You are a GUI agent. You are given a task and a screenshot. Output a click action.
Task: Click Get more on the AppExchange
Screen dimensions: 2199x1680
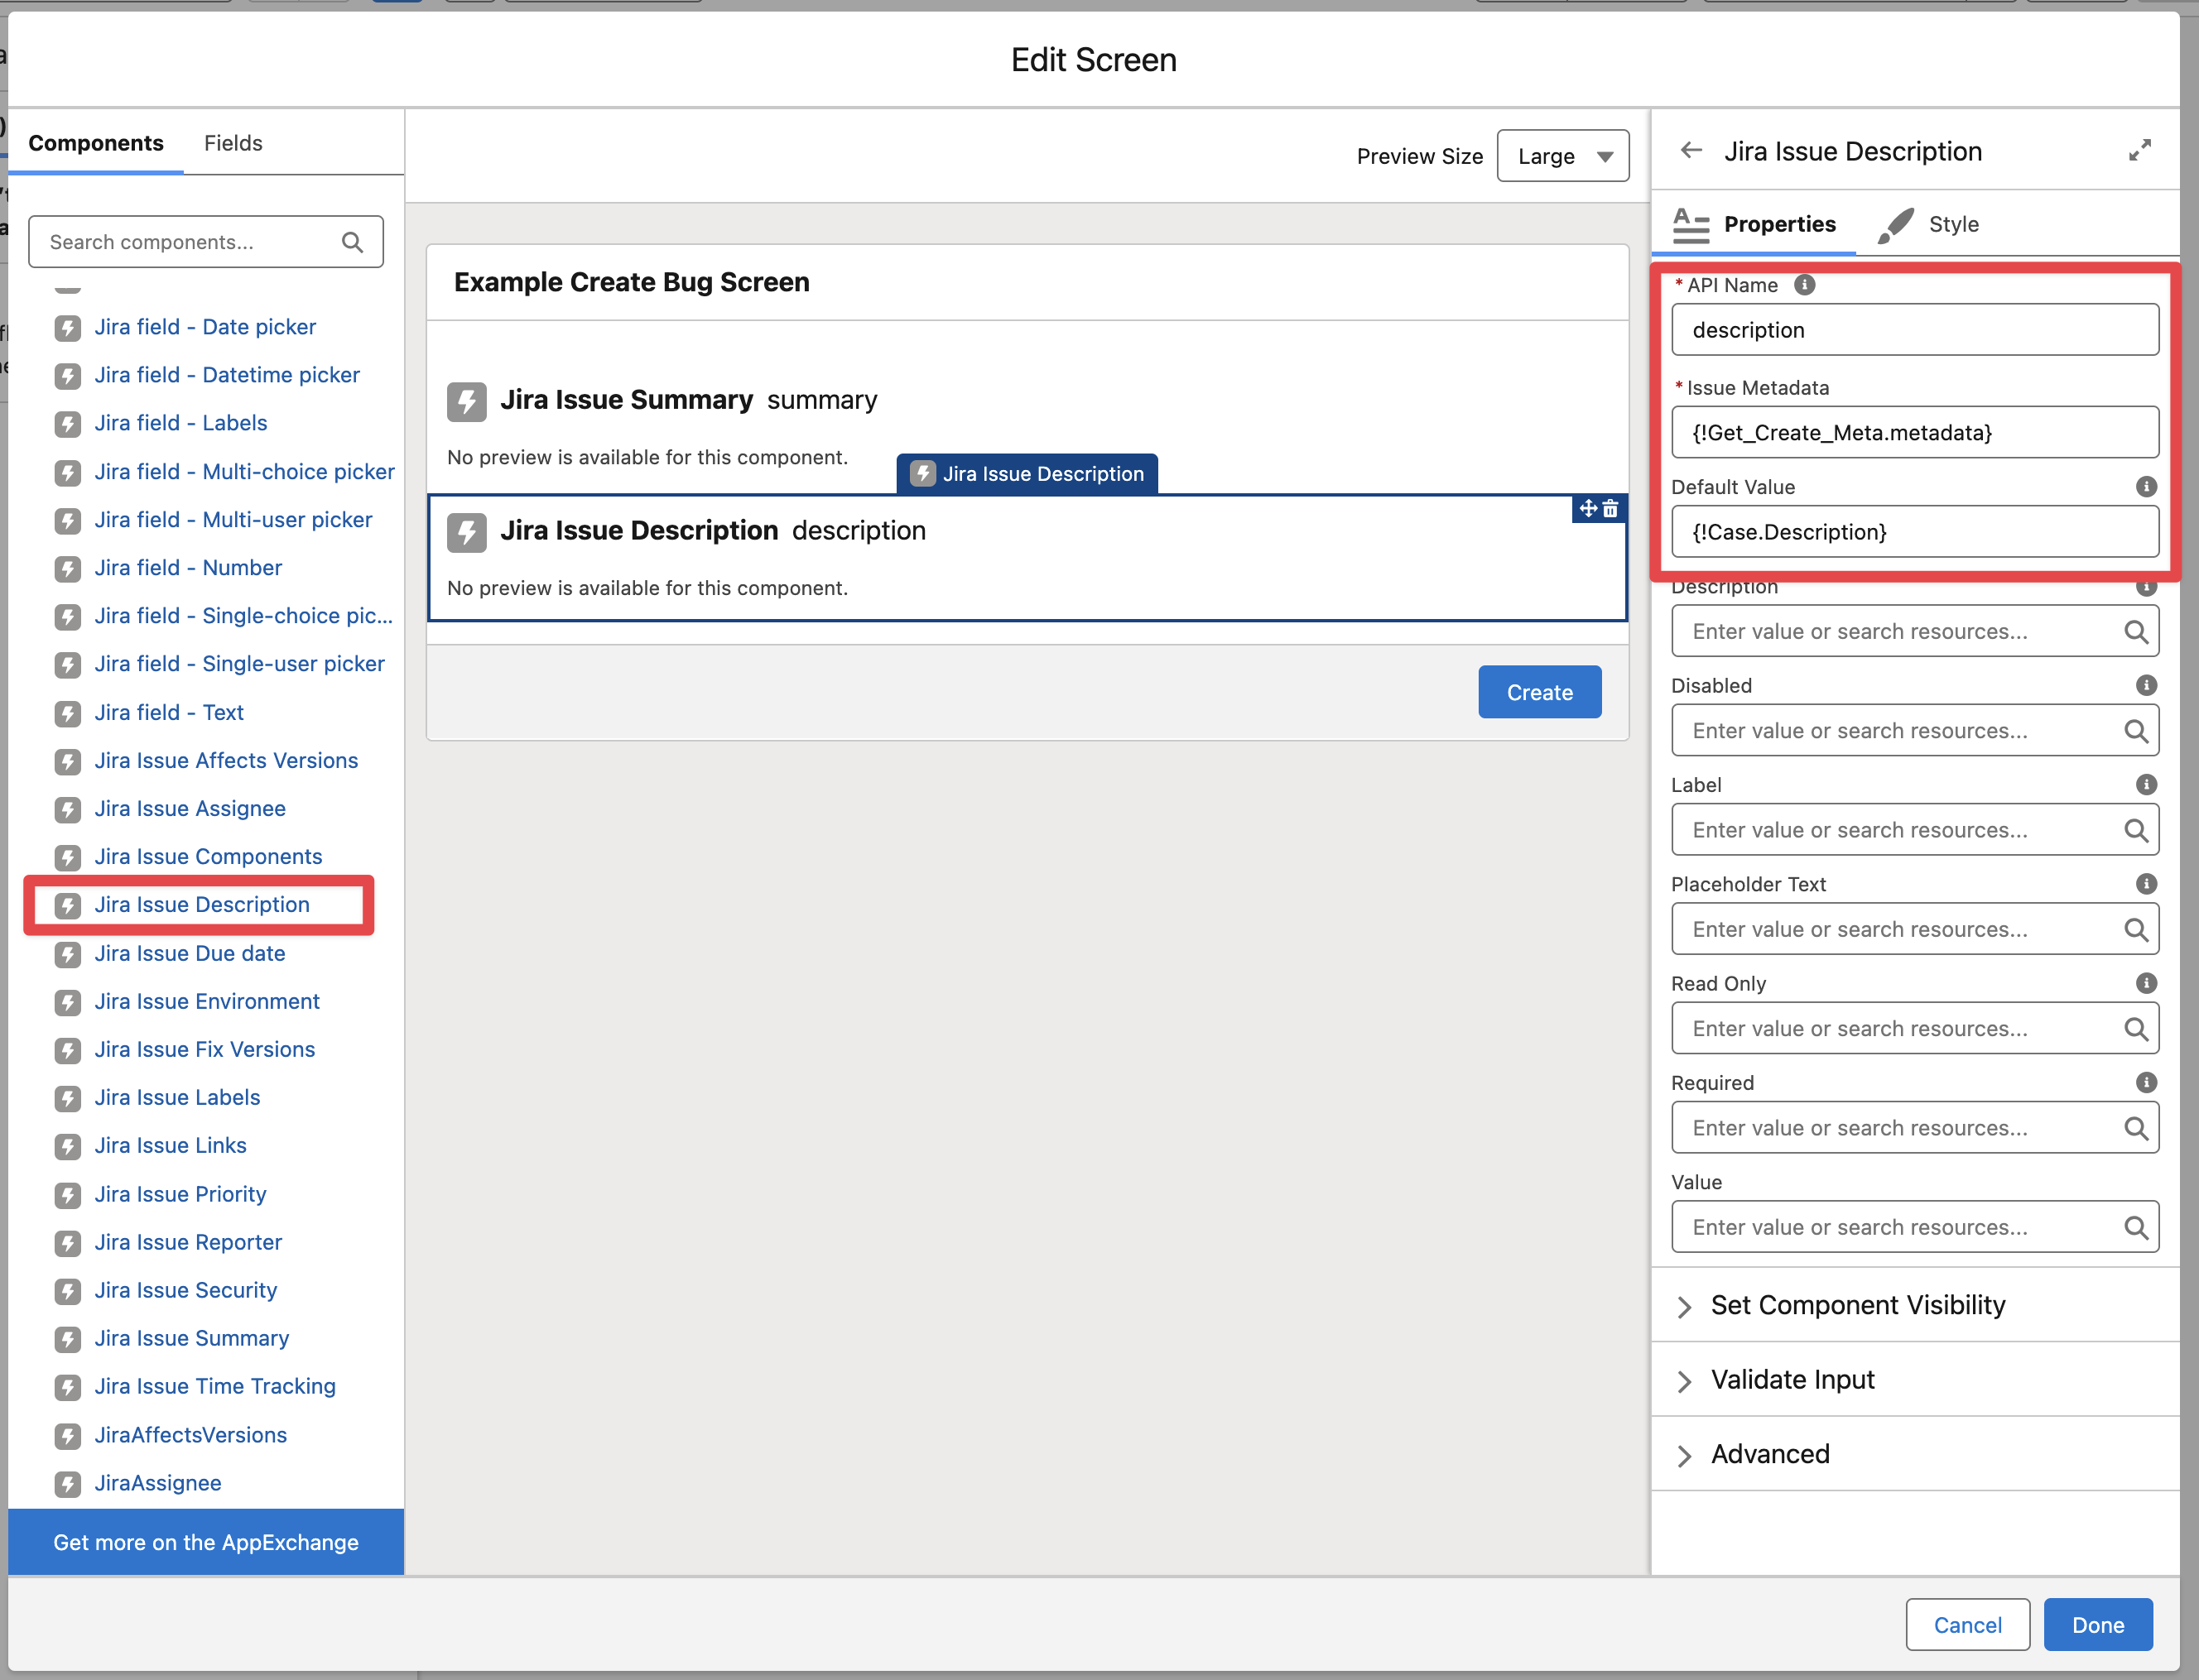click(x=206, y=1542)
